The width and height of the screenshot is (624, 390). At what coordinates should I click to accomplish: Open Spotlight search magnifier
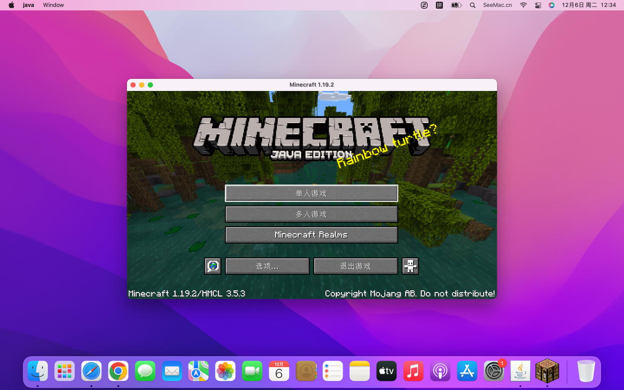pos(473,5)
